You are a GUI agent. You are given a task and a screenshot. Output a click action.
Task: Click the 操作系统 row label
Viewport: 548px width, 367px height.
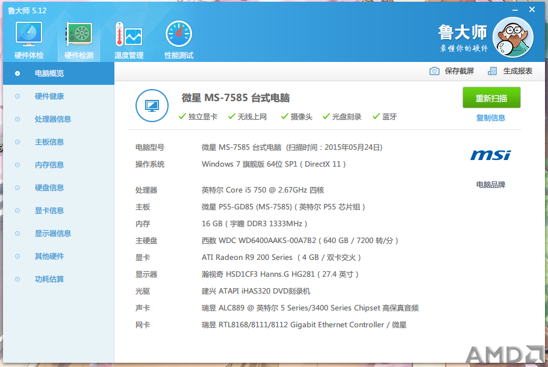tap(150, 164)
